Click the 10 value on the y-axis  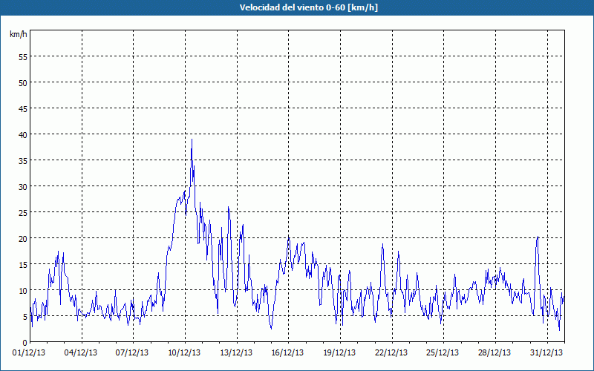point(23,291)
